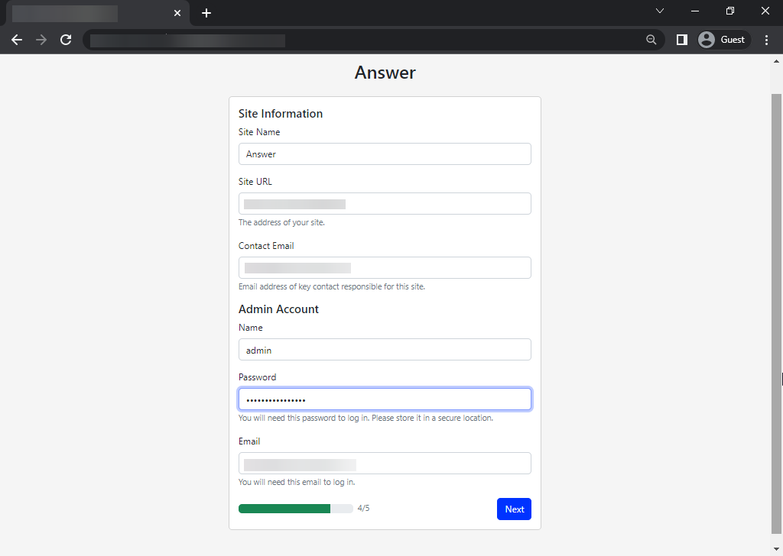Click the zoom magnifier icon in address bar

point(651,40)
